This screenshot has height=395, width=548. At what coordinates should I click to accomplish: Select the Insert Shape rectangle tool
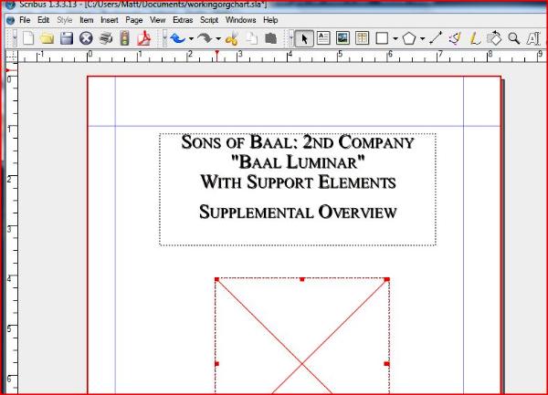point(382,38)
